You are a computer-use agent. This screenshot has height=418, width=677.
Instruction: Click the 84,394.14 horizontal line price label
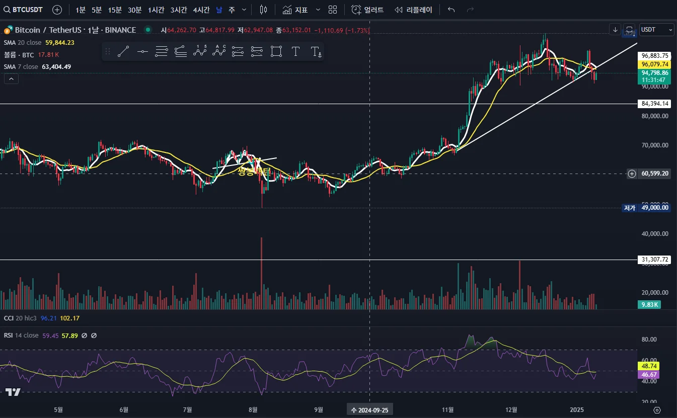(x=655, y=104)
